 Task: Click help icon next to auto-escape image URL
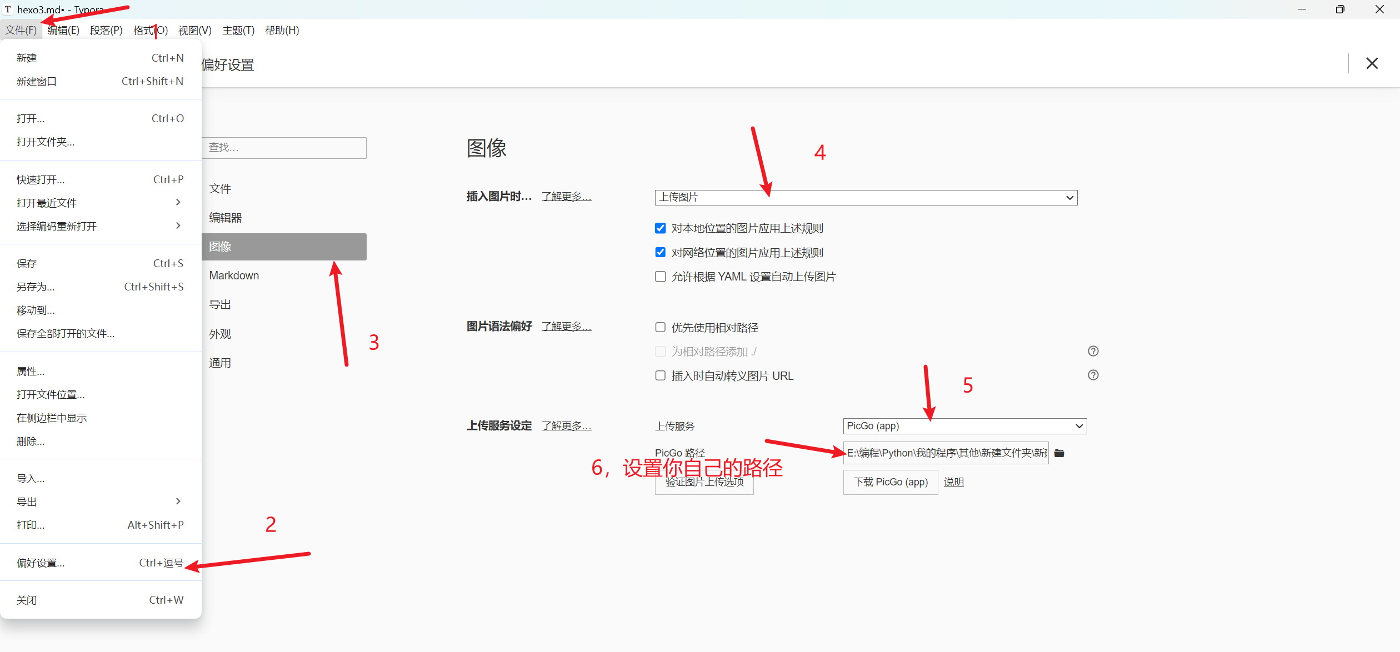1093,375
